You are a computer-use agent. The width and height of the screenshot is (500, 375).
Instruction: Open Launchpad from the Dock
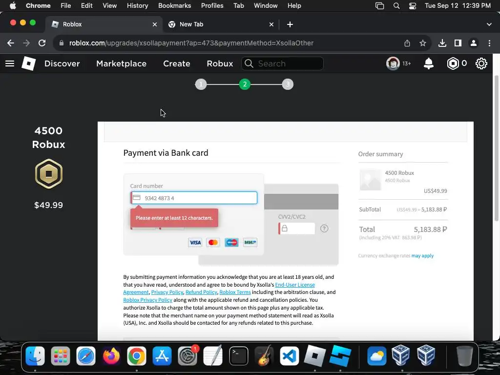pyautogui.click(x=60, y=356)
